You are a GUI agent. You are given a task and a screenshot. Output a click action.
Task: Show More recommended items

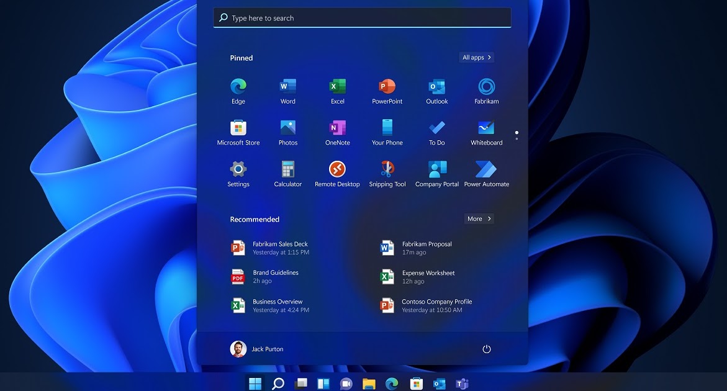(479, 218)
